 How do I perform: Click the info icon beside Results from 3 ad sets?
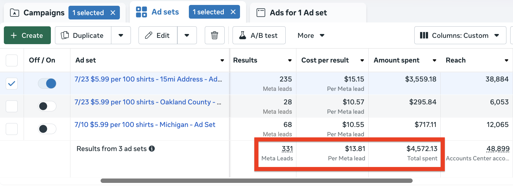coord(152,149)
